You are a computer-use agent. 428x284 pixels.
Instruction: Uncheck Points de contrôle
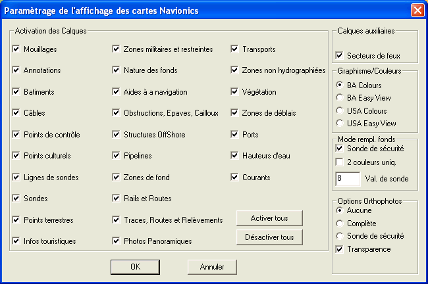pyautogui.click(x=16, y=134)
